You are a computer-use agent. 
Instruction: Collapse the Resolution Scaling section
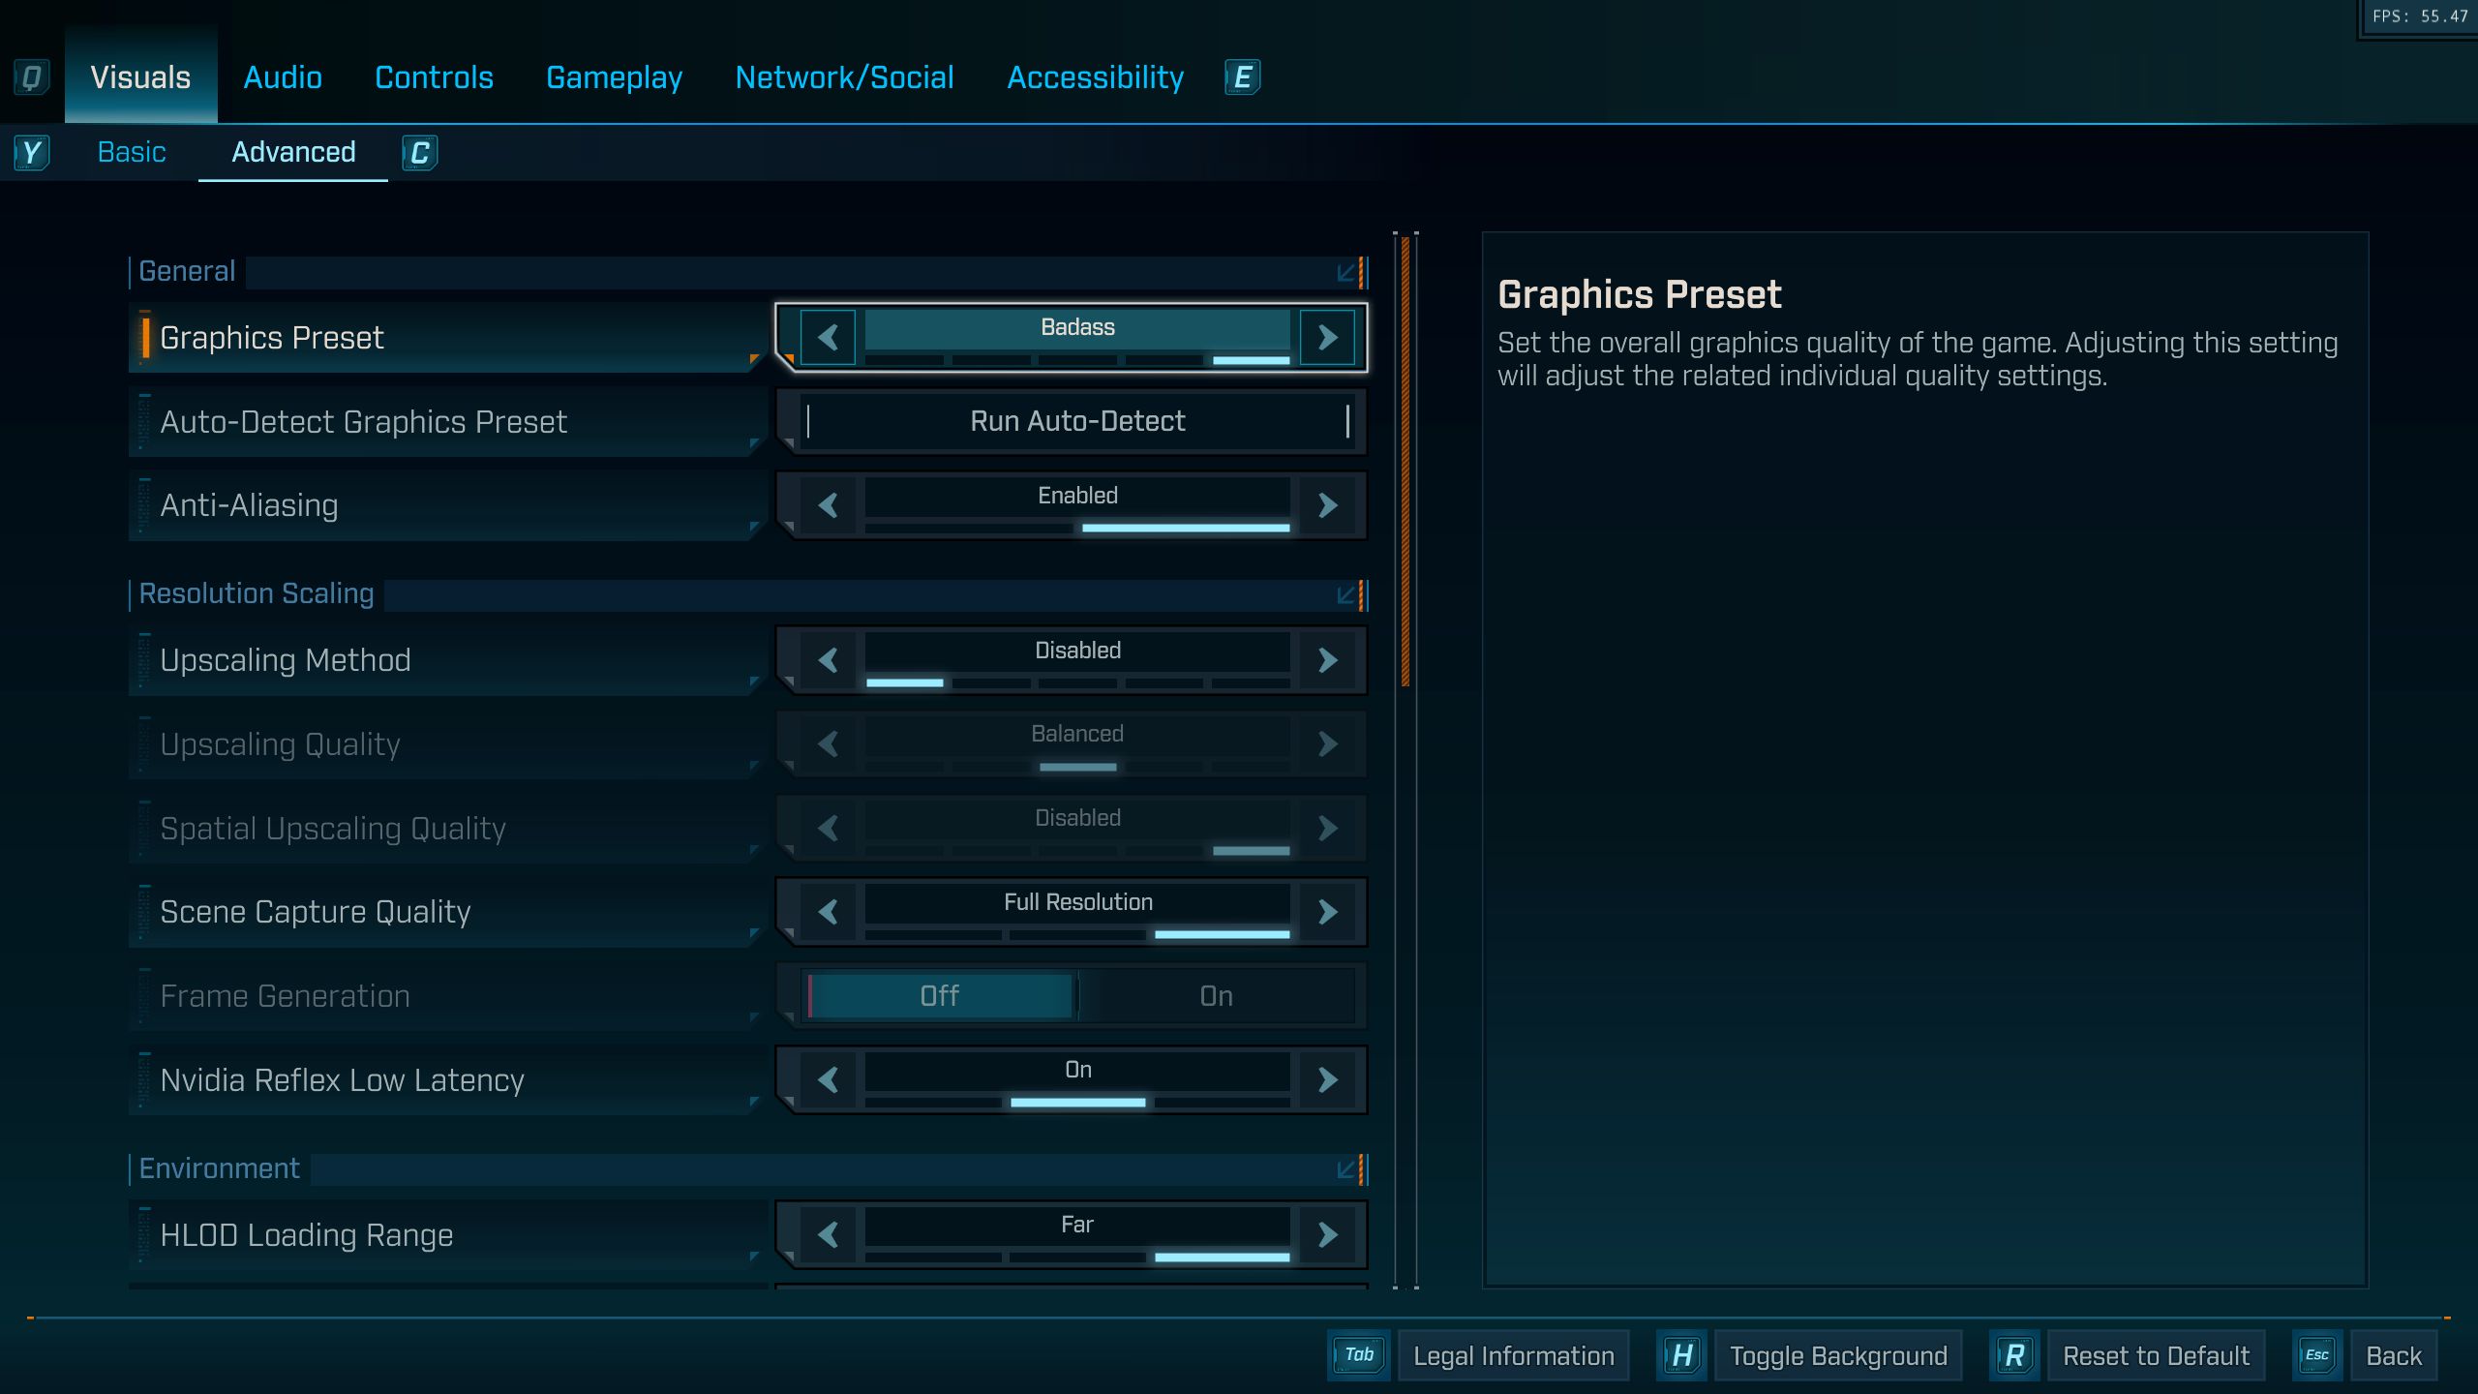[x=1345, y=595]
